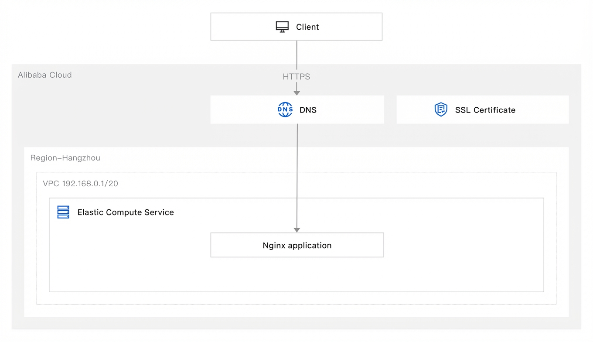Click empty area inside Elastic Compute Service box below Nginx

297,275
